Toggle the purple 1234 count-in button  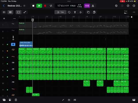87,6
